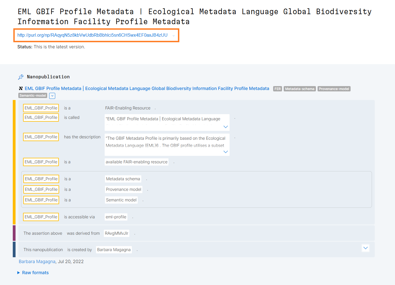This screenshot has height=285, width=395.
Task: Select the Provenance-model tag badge
Action: click(x=334, y=89)
